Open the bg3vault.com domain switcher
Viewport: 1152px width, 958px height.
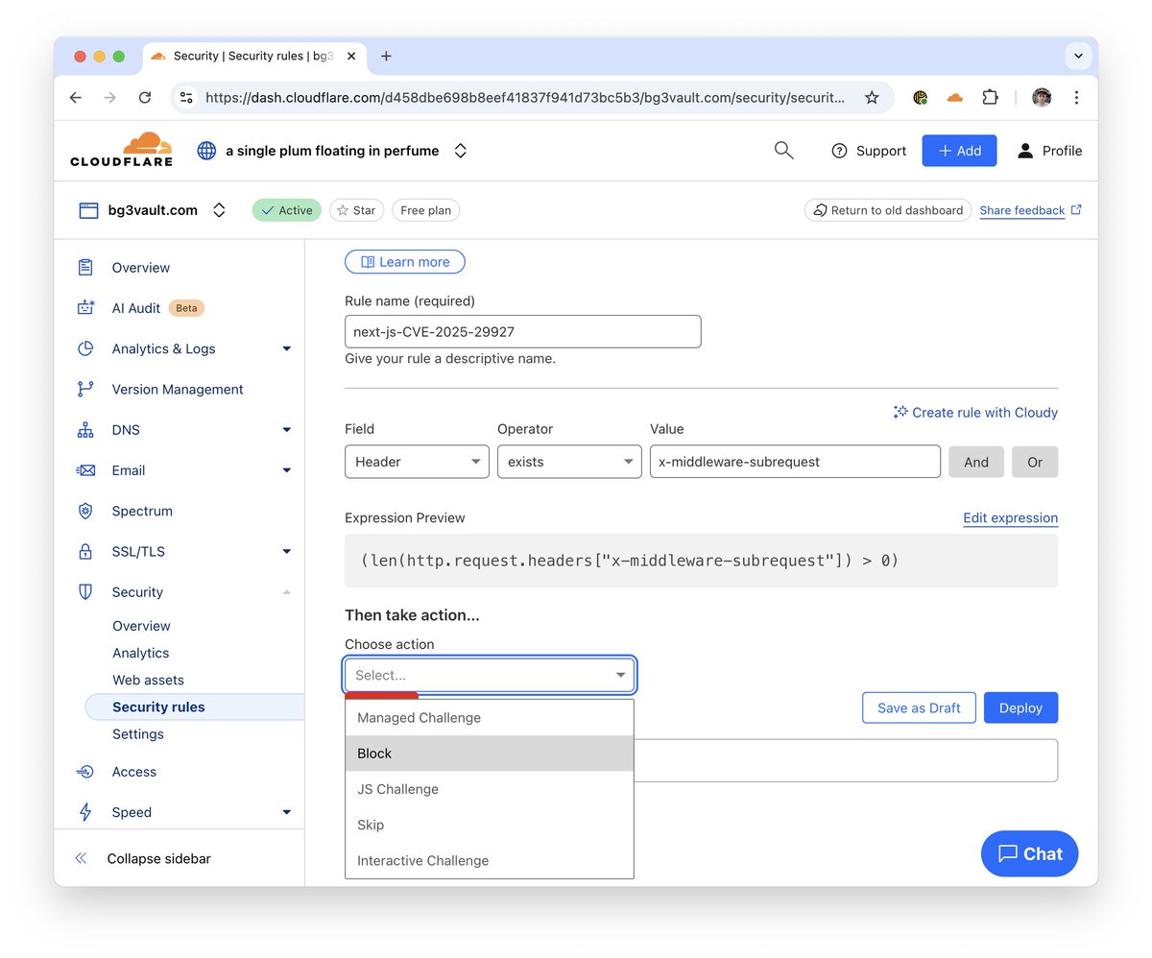point(219,210)
